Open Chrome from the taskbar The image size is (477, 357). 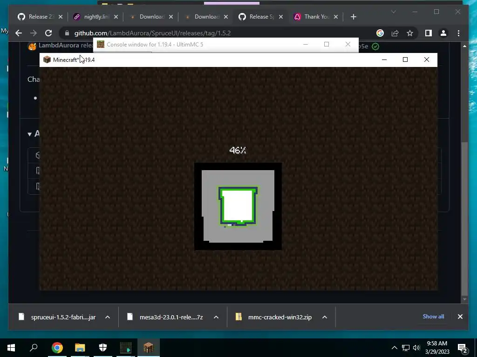click(57, 348)
